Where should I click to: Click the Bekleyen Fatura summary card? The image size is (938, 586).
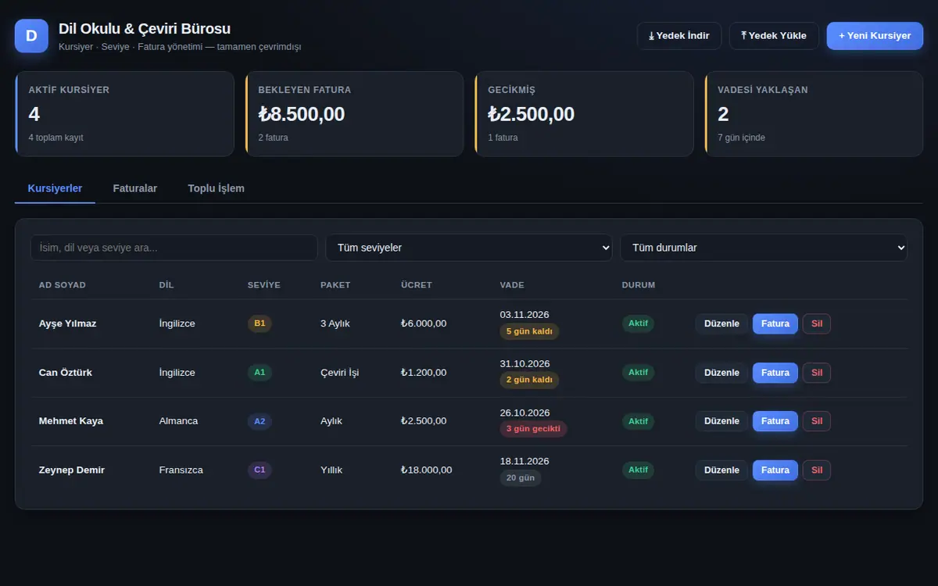pyautogui.click(x=354, y=114)
